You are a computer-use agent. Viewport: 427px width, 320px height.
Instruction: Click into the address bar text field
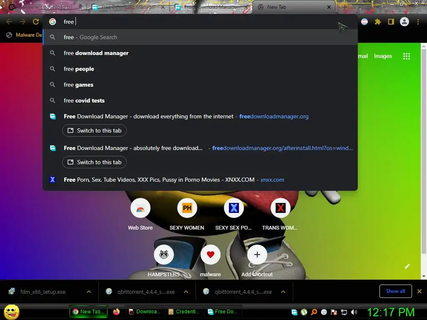tap(200, 22)
